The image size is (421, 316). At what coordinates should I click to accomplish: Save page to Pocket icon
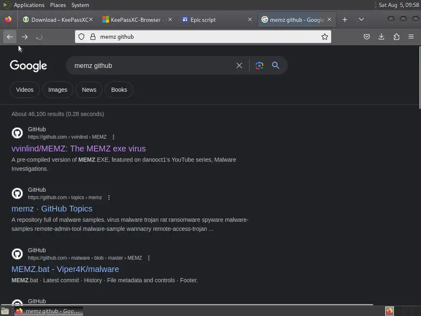point(366,37)
